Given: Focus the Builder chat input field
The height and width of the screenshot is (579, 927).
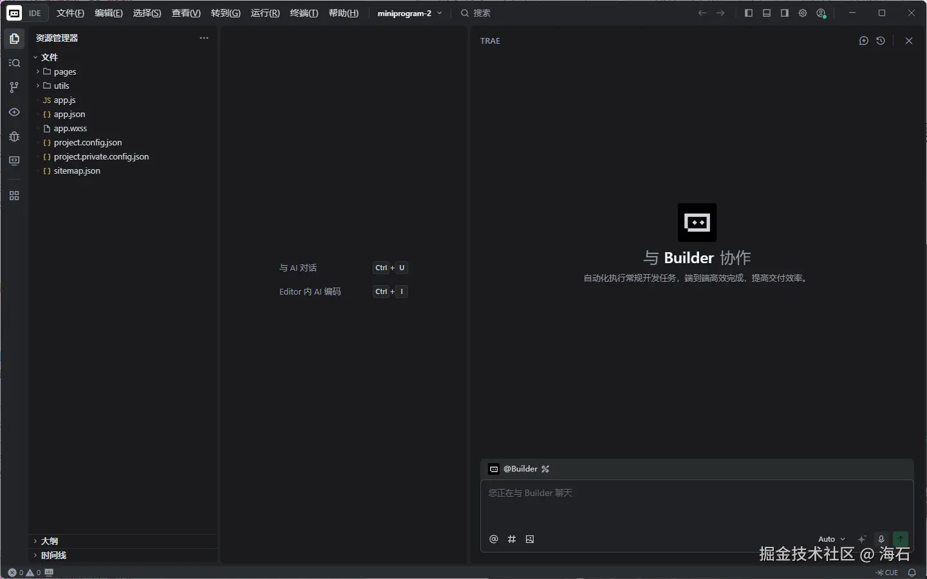Looking at the screenshot, I should (697, 504).
